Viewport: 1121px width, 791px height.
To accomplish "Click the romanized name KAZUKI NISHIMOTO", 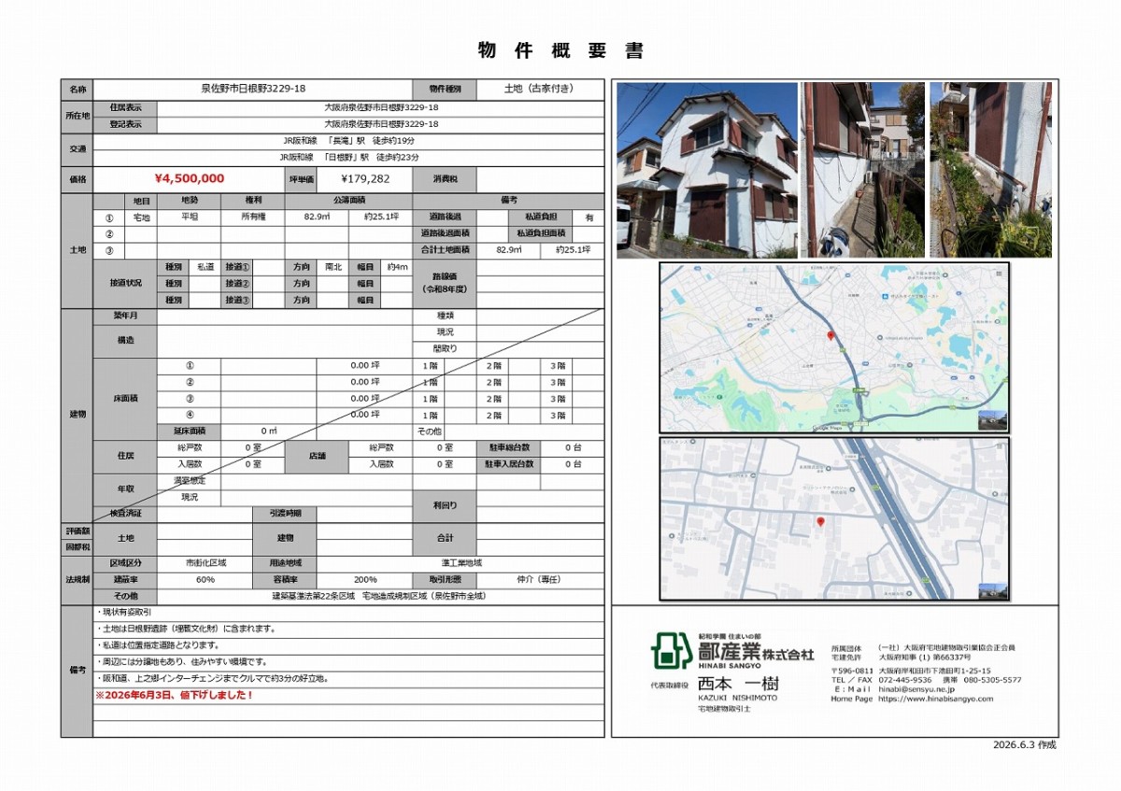I will [x=737, y=698].
